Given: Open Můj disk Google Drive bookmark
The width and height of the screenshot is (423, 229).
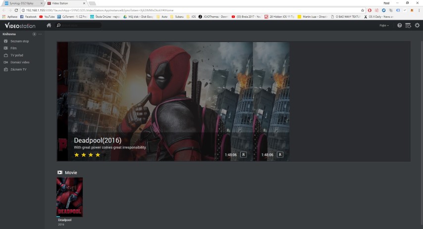Looking at the screenshot, I should coord(138,17).
